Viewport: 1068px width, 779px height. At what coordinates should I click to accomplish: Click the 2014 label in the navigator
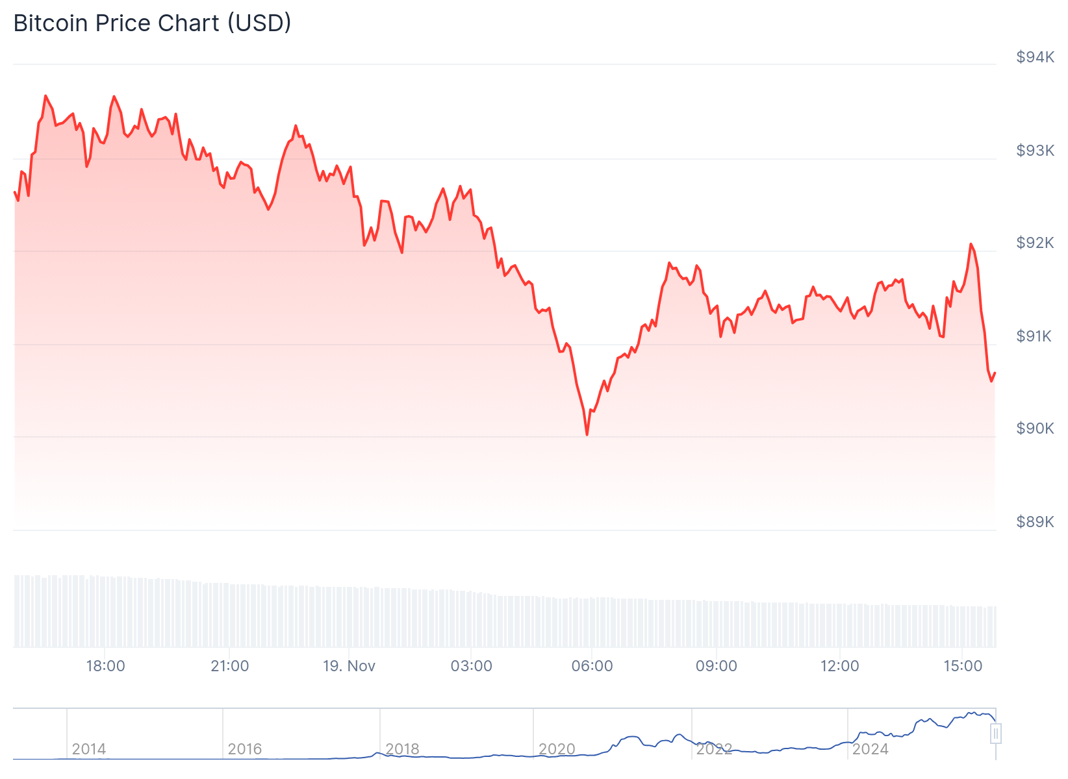pyautogui.click(x=89, y=749)
